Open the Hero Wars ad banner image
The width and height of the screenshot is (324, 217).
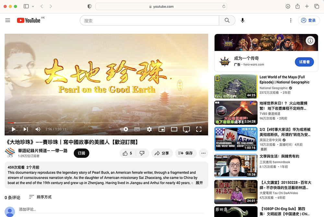coord(266,42)
